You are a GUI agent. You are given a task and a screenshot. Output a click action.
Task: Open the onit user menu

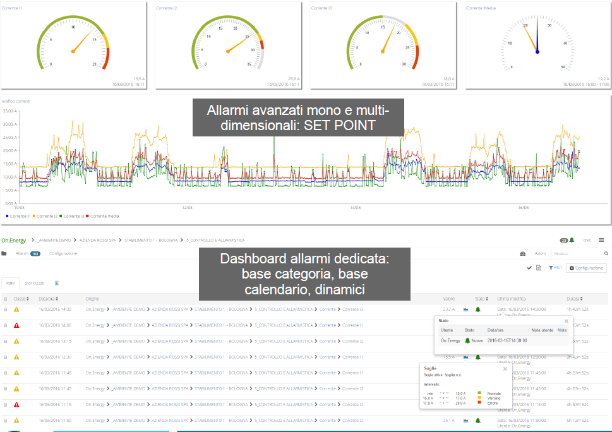[587, 241]
